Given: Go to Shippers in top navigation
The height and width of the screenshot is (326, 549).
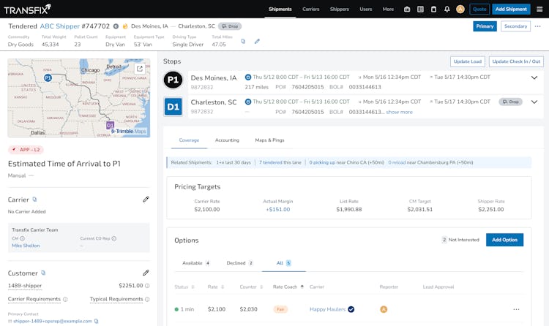Looking at the screenshot, I should [340, 9].
